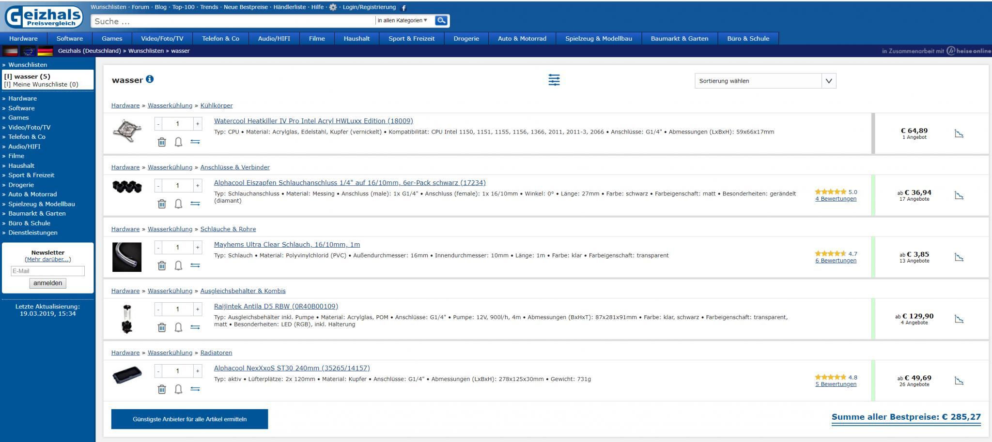Click 'Günstigste Anbieter für alle Artikel ermitteln' button
Viewport: 992px width, 442px height.
[189, 419]
